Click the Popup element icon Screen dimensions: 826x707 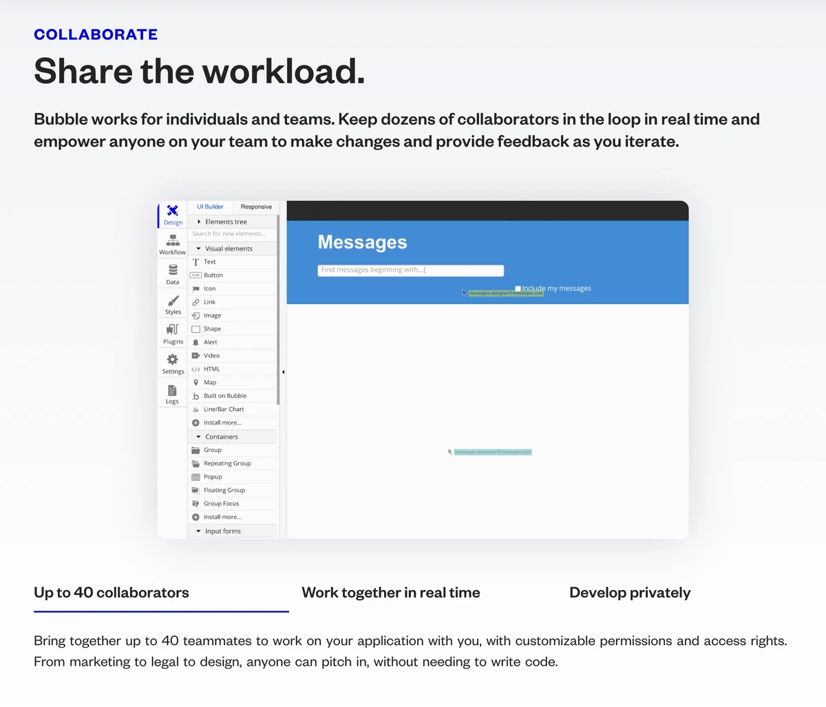(195, 477)
